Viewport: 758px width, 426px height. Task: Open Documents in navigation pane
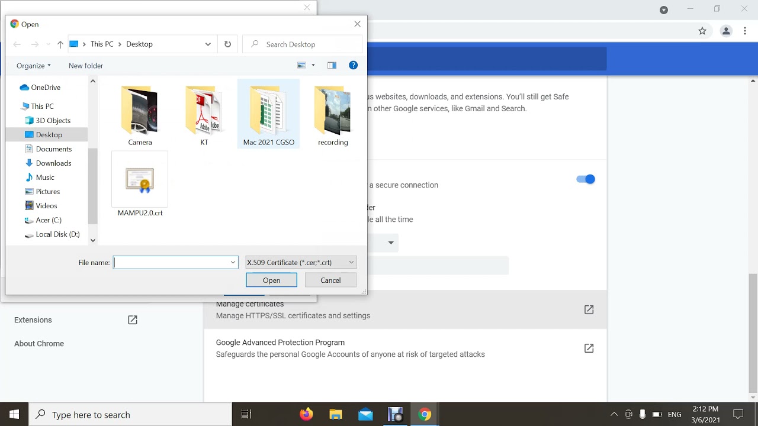tap(53, 149)
